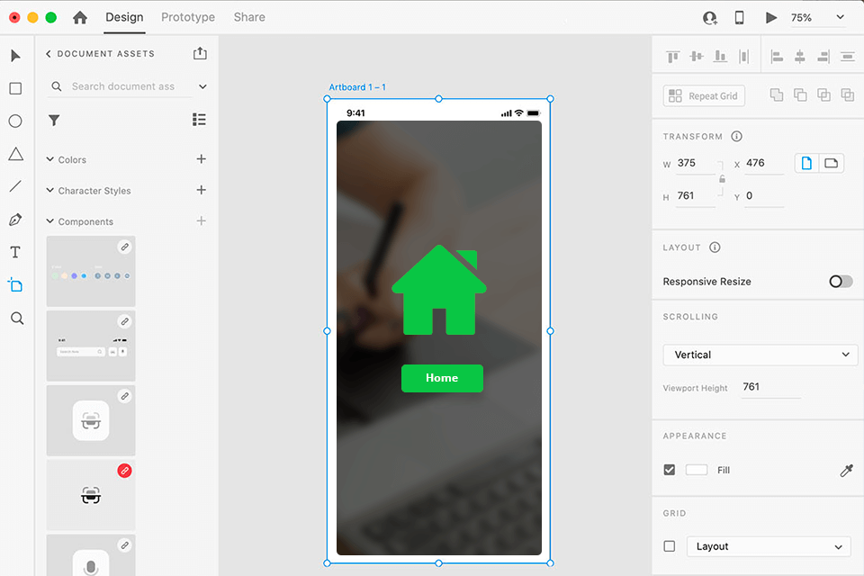Open the Fill color swatch

click(x=697, y=470)
